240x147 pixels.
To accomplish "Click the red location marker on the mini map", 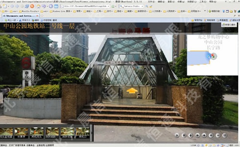I will click(x=212, y=55).
